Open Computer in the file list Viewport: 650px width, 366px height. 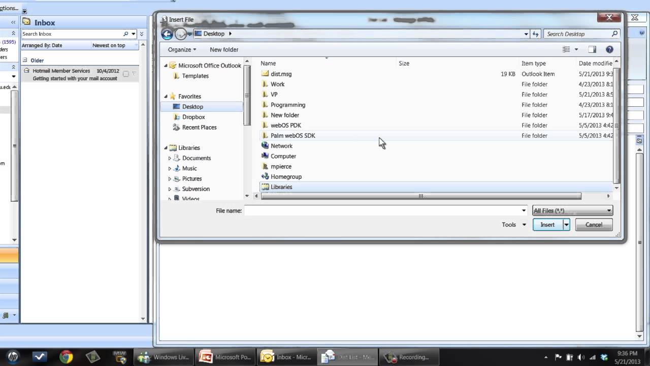[283, 156]
